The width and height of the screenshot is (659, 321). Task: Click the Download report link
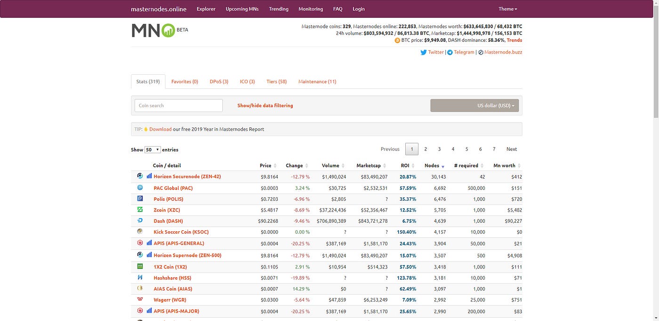pyautogui.click(x=161, y=129)
